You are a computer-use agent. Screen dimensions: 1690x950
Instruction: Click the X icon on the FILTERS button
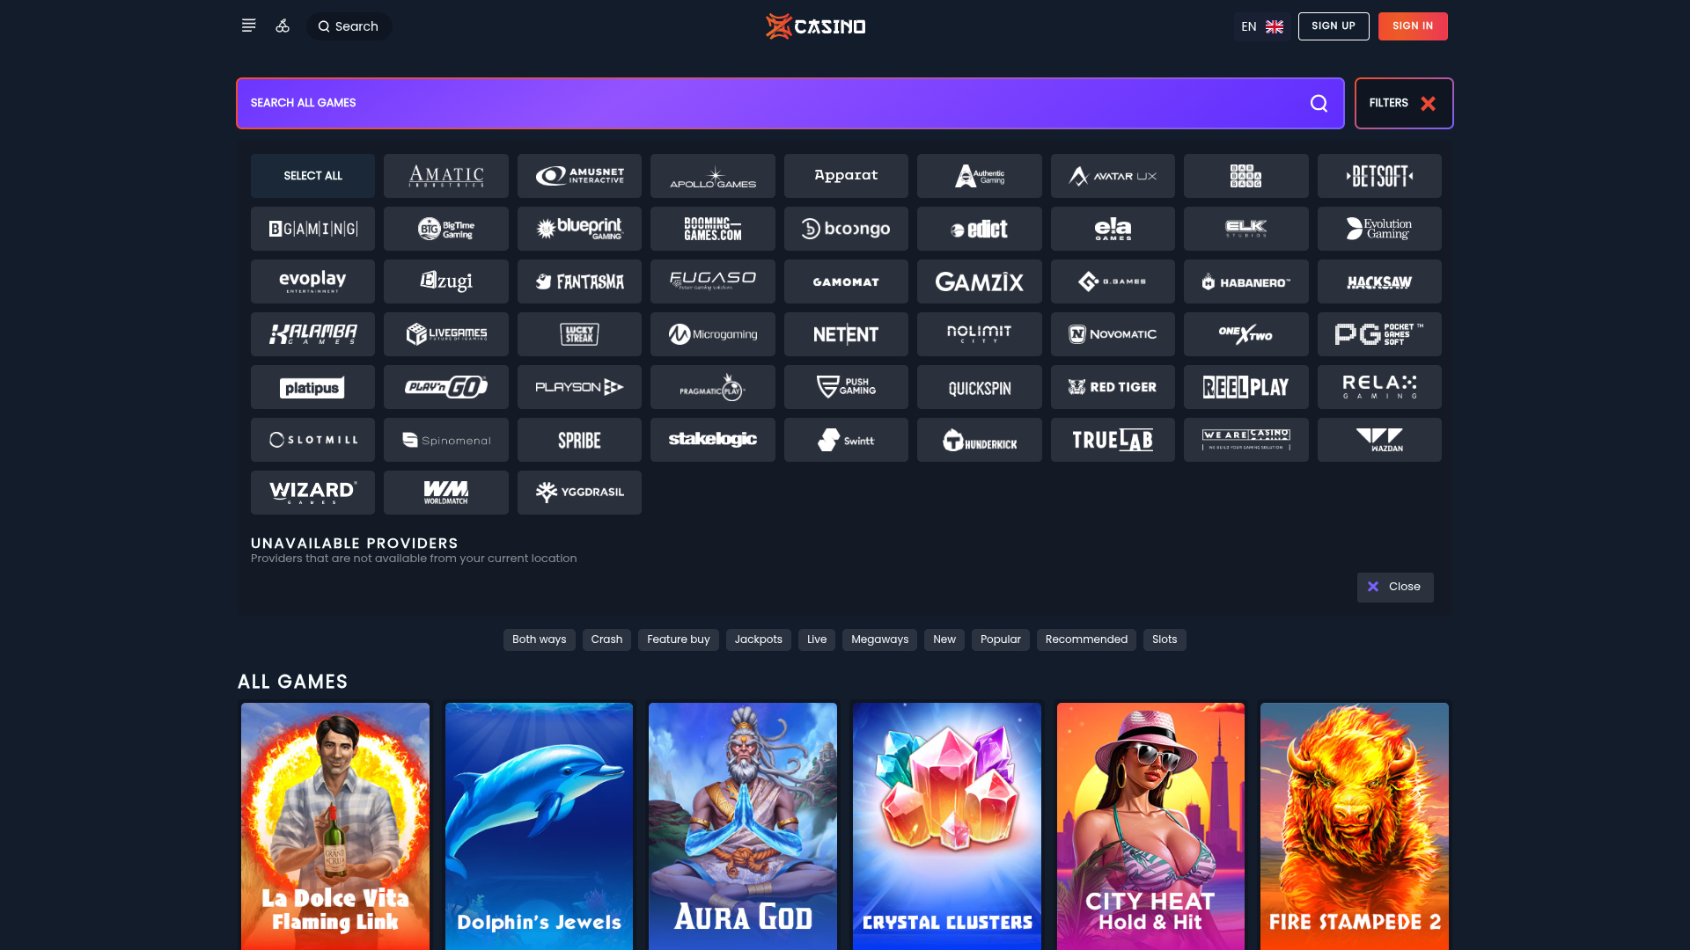pos(1429,103)
